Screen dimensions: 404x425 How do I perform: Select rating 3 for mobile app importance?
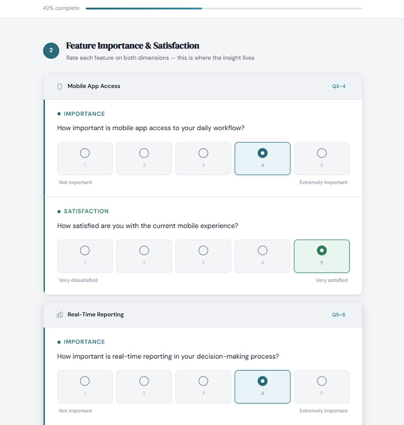click(203, 158)
